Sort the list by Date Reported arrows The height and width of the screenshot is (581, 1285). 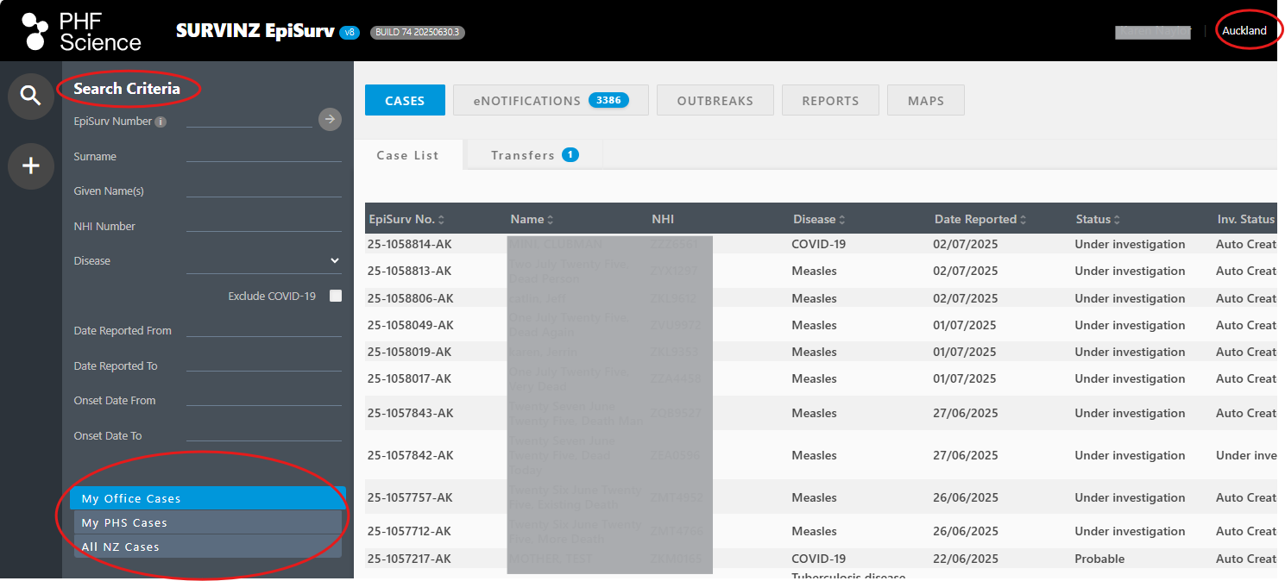(x=1024, y=220)
